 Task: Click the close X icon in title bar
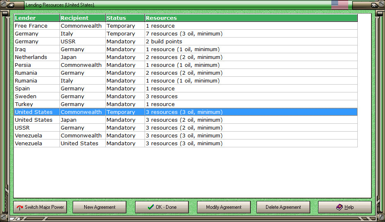374,5
